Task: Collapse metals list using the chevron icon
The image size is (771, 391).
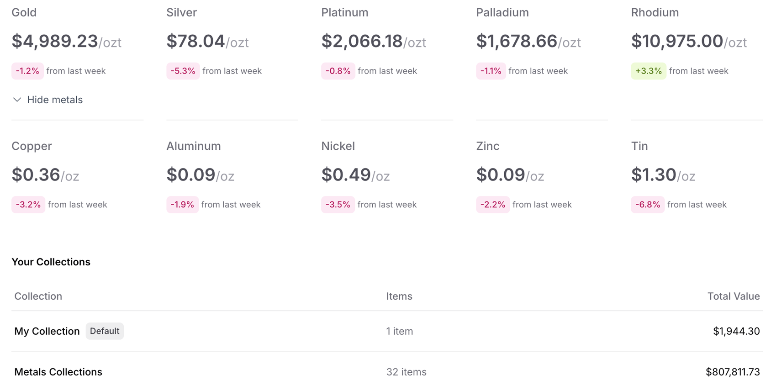Action: pyautogui.click(x=17, y=100)
